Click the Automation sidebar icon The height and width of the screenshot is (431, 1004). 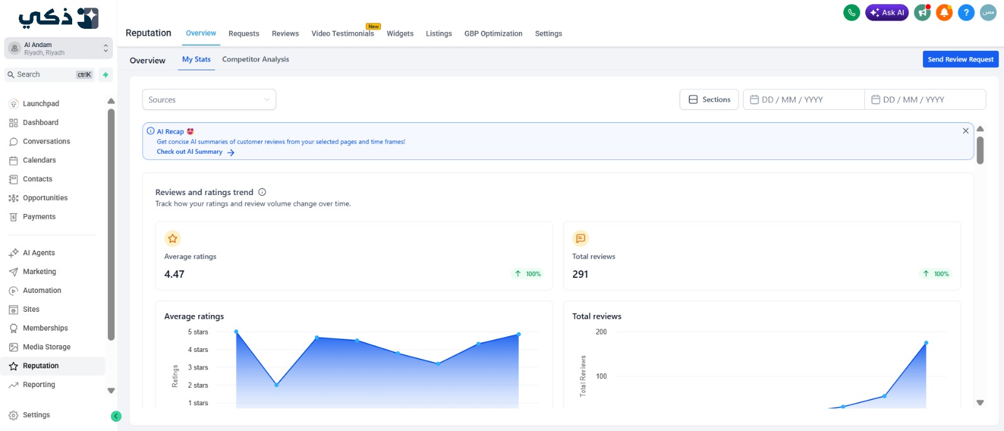click(13, 290)
